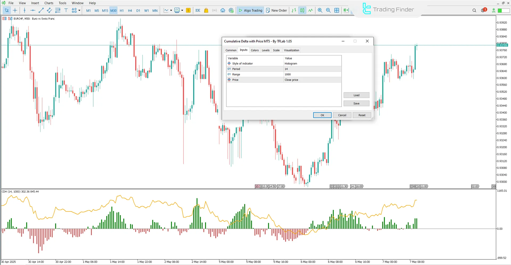Switch to the Colors tab
511x265 pixels.
coord(255,50)
